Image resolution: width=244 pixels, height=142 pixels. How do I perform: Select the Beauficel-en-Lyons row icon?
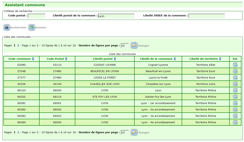coord(235,71)
